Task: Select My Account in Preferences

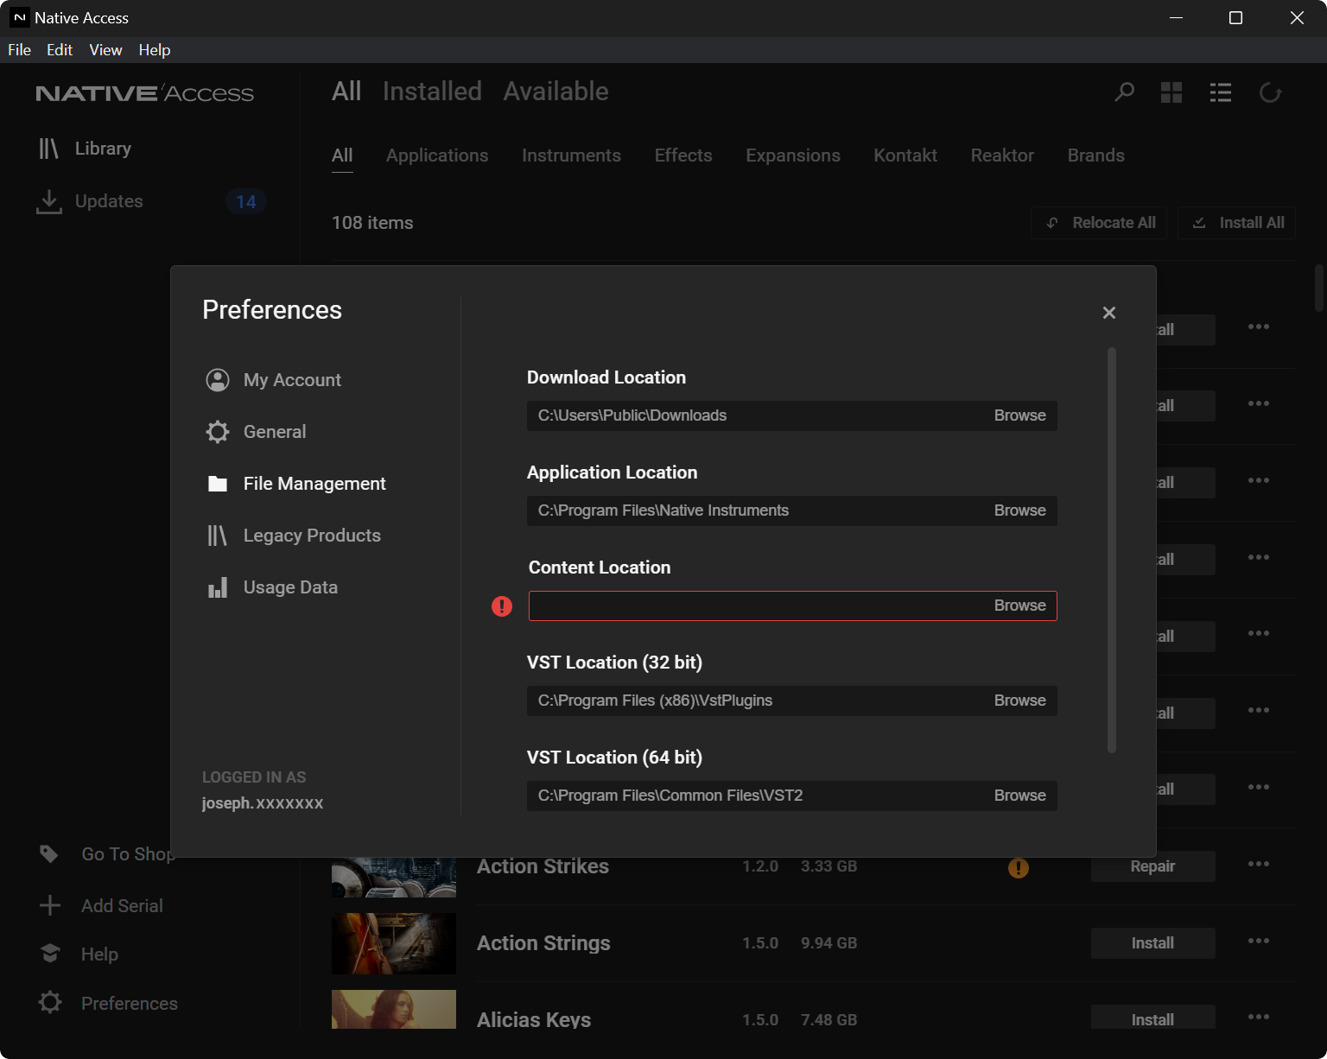Action: pyautogui.click(x=273, y=380)
